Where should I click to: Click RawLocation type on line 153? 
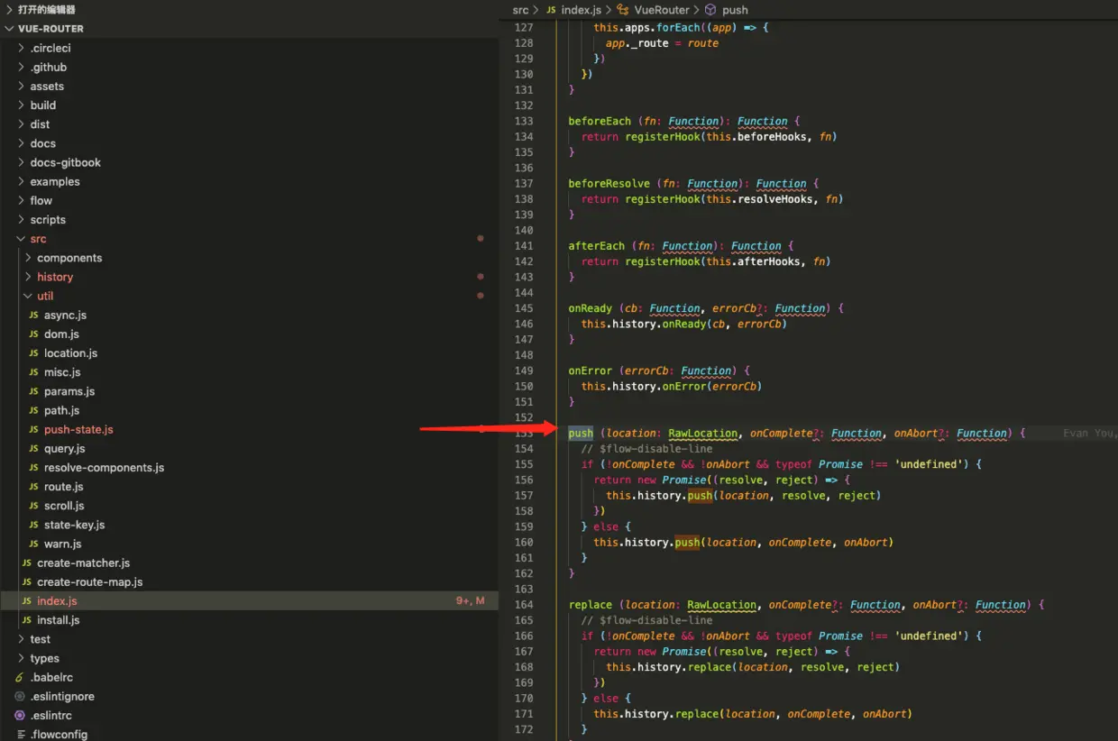click(702, 434)
